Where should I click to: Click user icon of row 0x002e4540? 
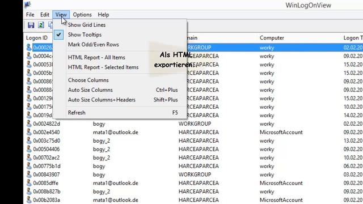pyautogui.click(x=29, y=132)
